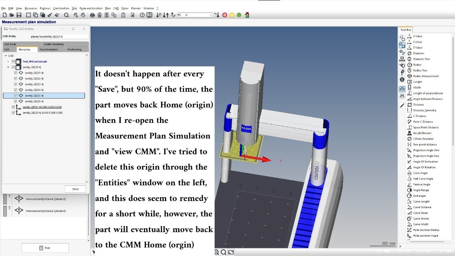This screenshot has height=256, width=455.
Task: Click the trash delete toolbar icon
Action: pos(99,15)
